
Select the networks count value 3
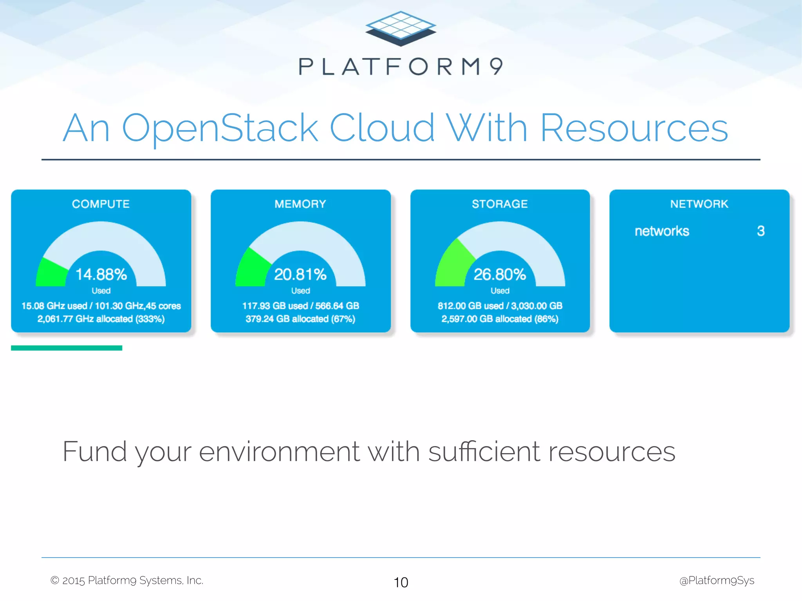[760, 231]
